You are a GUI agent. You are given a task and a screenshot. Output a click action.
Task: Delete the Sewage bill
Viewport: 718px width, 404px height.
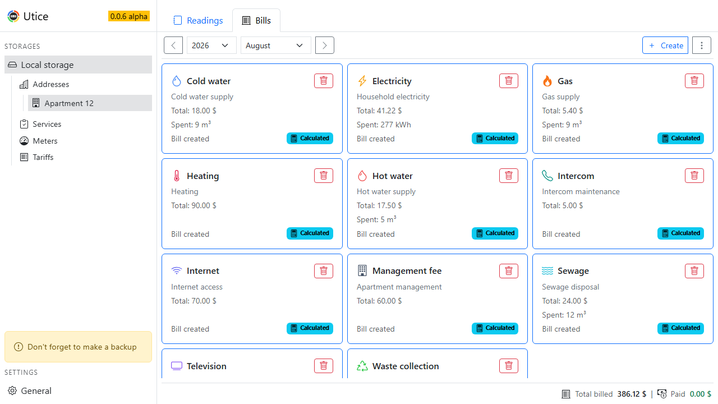tap(694, 271)
